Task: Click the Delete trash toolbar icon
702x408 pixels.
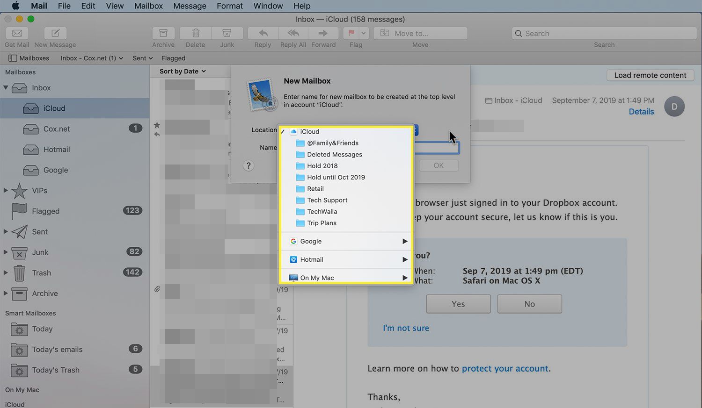Action: [x=196, y=33]
